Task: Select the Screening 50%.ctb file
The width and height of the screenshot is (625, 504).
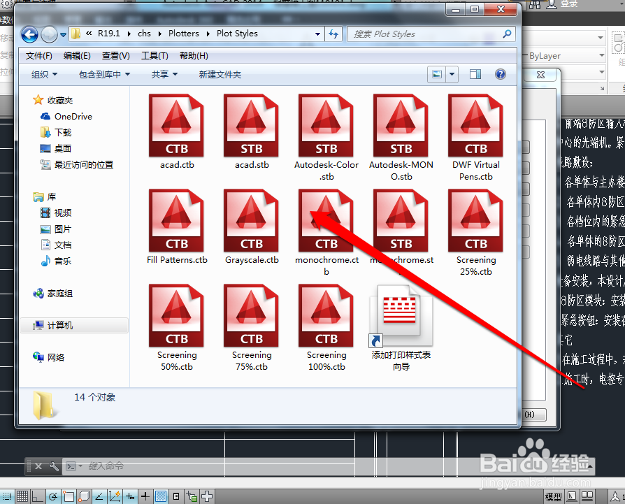Action: (x=177, y=328)
